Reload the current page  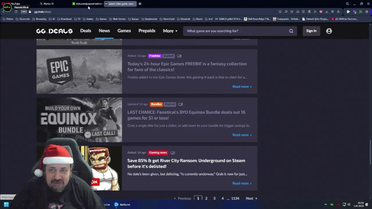(x=16, y=12)
